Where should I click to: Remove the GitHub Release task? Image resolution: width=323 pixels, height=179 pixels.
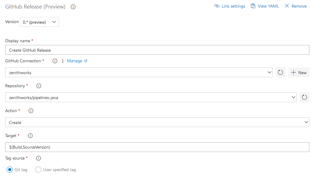[295, 6]
